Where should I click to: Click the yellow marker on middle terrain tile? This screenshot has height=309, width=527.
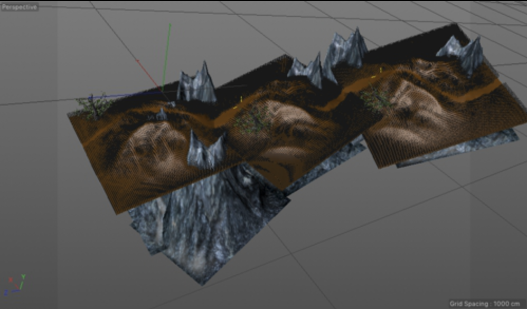pyautogui.click(x=241, y=99)
